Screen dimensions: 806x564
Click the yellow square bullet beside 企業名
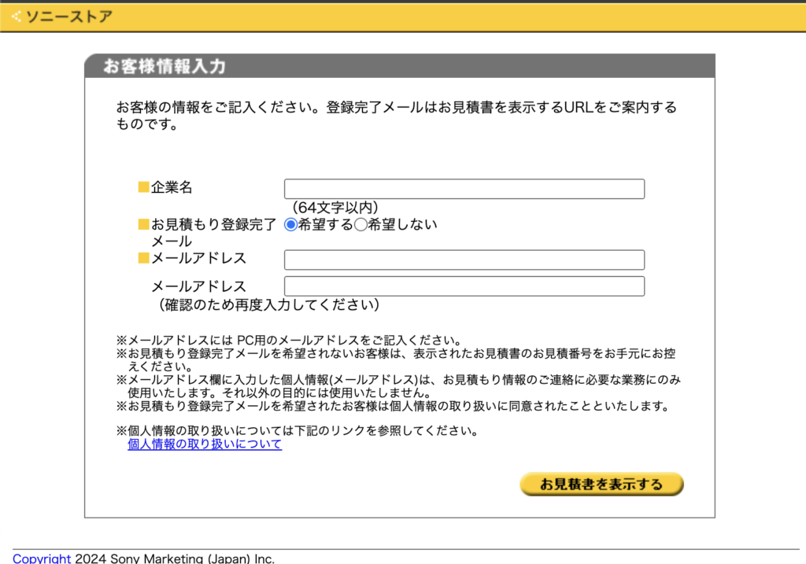[x=143, y=187]
